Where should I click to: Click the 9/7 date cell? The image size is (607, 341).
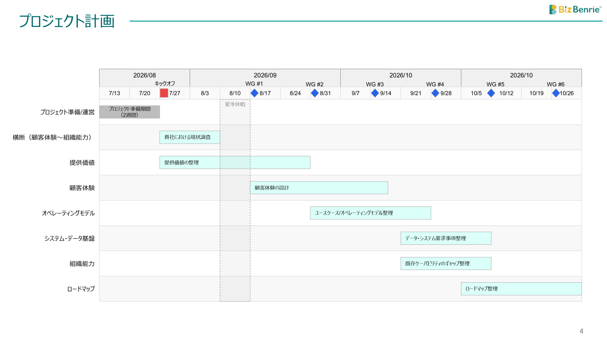click(x=355, y=93)
